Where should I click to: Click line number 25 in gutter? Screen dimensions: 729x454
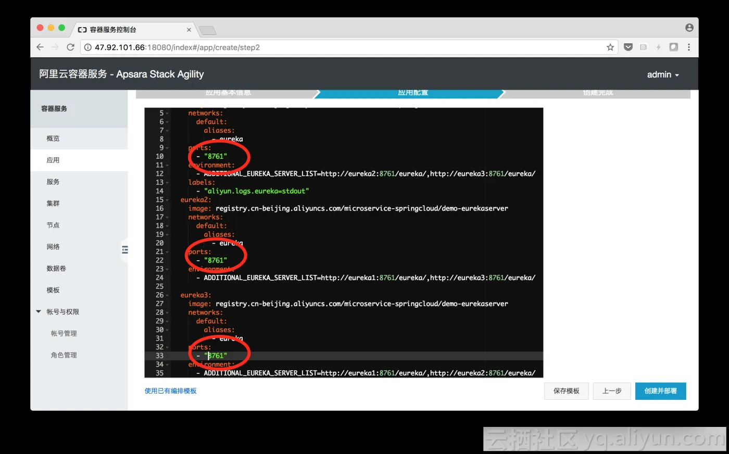tap(159, 286)
